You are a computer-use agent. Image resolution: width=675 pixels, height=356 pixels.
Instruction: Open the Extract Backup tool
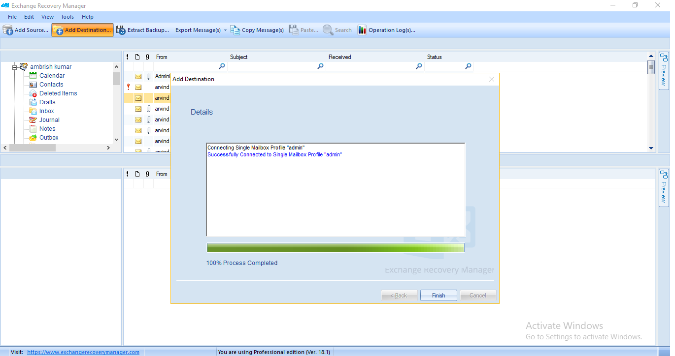(143, 30)
